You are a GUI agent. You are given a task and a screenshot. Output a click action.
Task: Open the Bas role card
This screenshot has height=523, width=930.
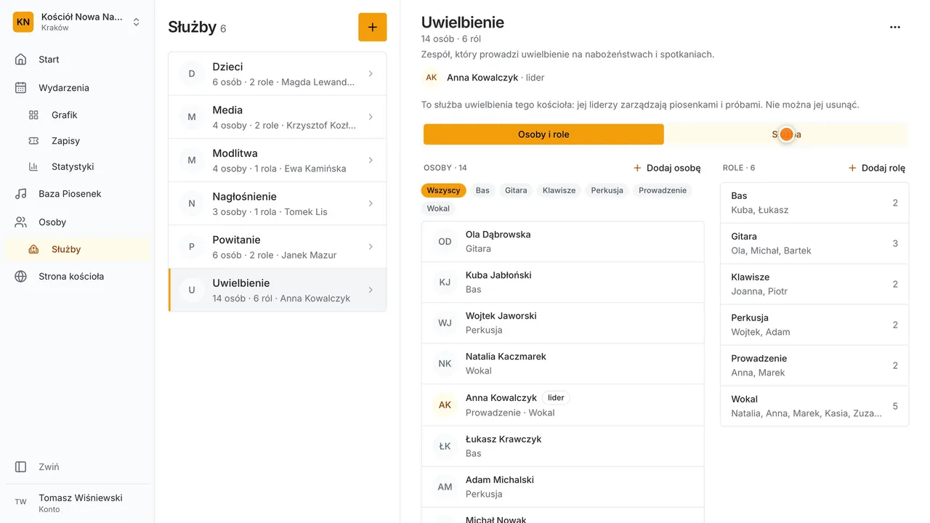814,203
